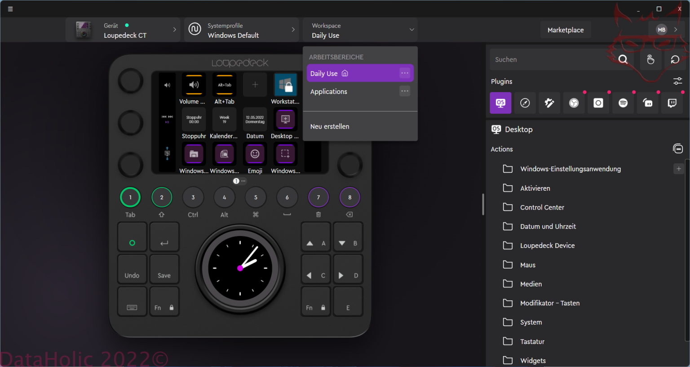Open the Spotify plugin
This screenshot has width=690, height=367.
click(623, 103)
